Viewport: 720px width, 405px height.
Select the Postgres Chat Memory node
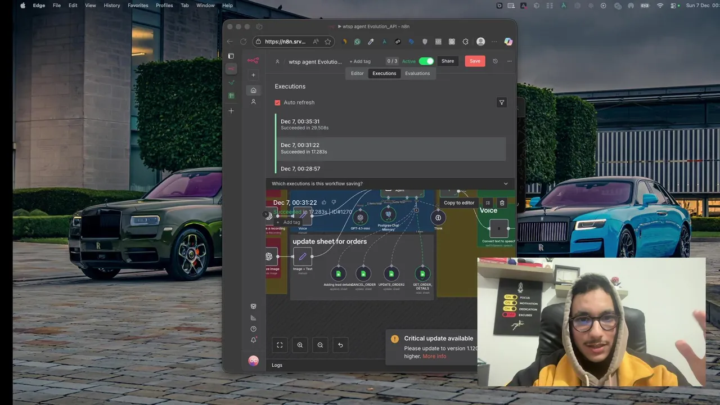(x=388, y=214)
